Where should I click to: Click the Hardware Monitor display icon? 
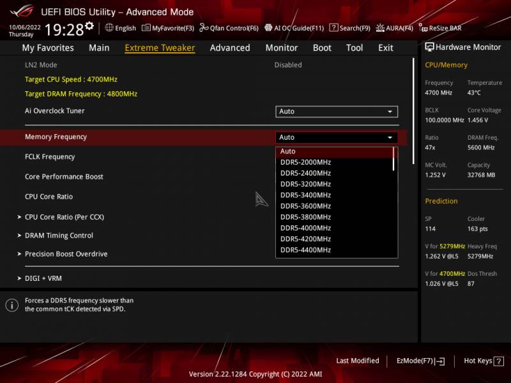point(429,47)
